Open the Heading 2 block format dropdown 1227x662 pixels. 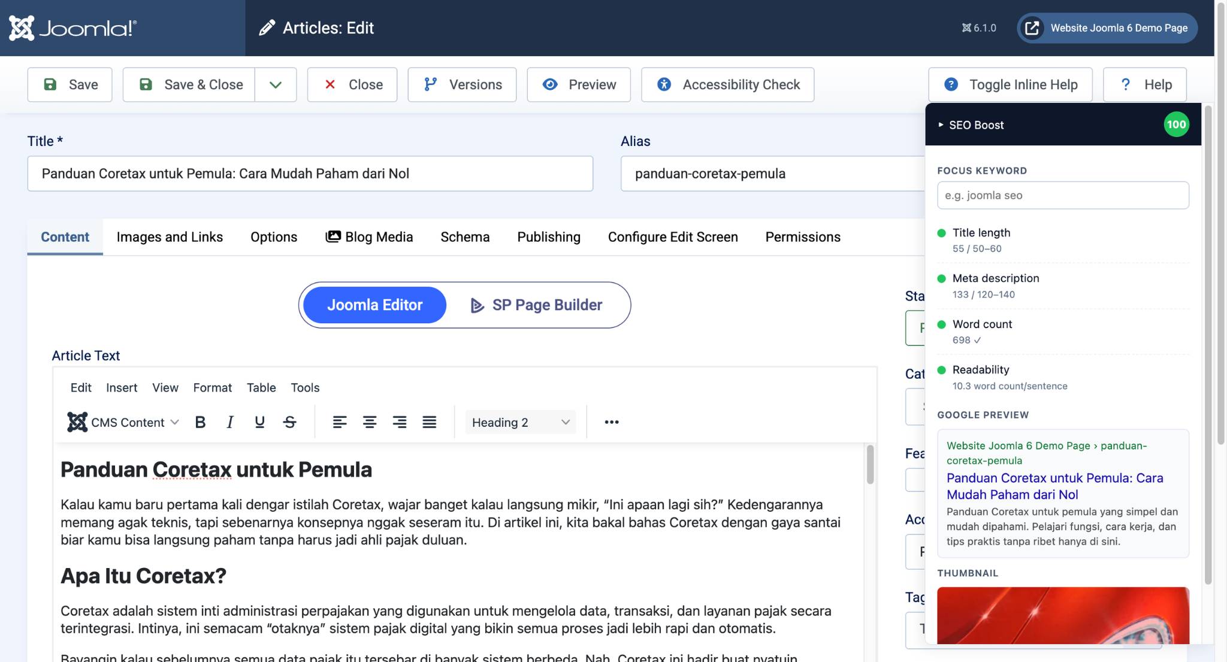[521, 423]
